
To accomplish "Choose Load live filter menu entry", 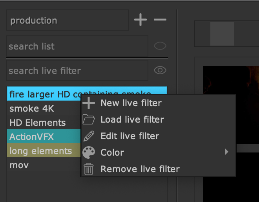I will (x=132, y=119).
